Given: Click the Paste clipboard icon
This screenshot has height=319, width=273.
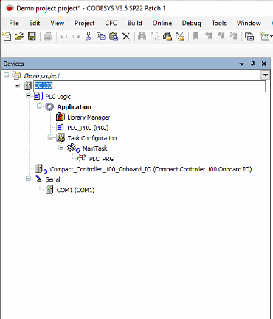Looking at the screenshot, I should tap(114, 36).
